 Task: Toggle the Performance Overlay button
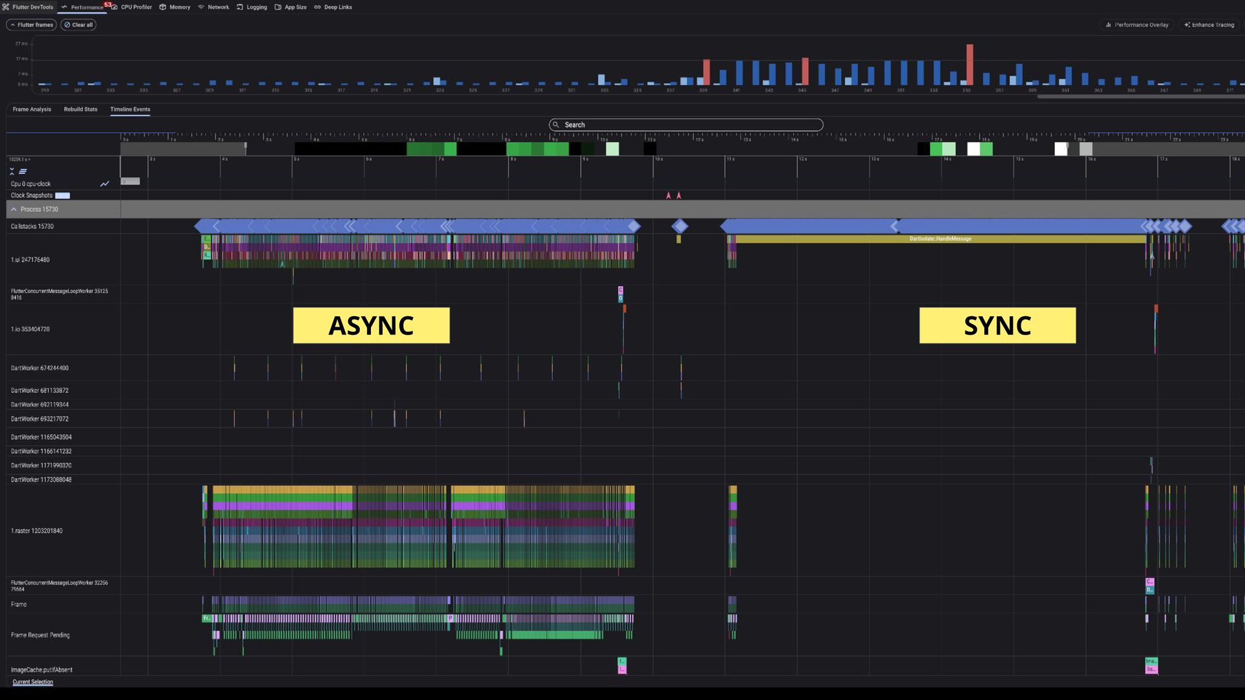(x=1137, y=25)
